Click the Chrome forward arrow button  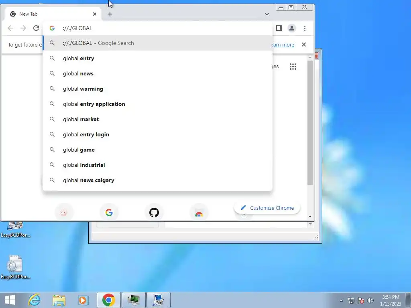click(23, 28)
